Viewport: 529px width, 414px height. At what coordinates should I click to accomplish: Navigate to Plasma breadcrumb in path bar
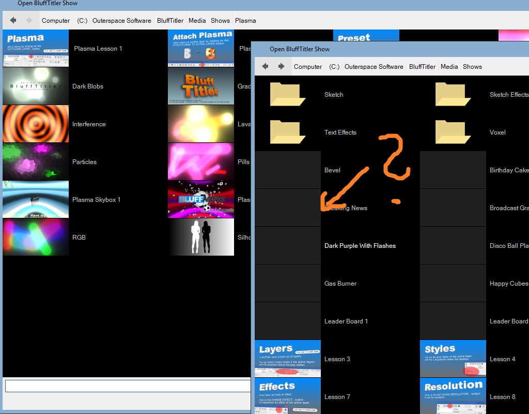pyautogui.click(x=245, y=21)
